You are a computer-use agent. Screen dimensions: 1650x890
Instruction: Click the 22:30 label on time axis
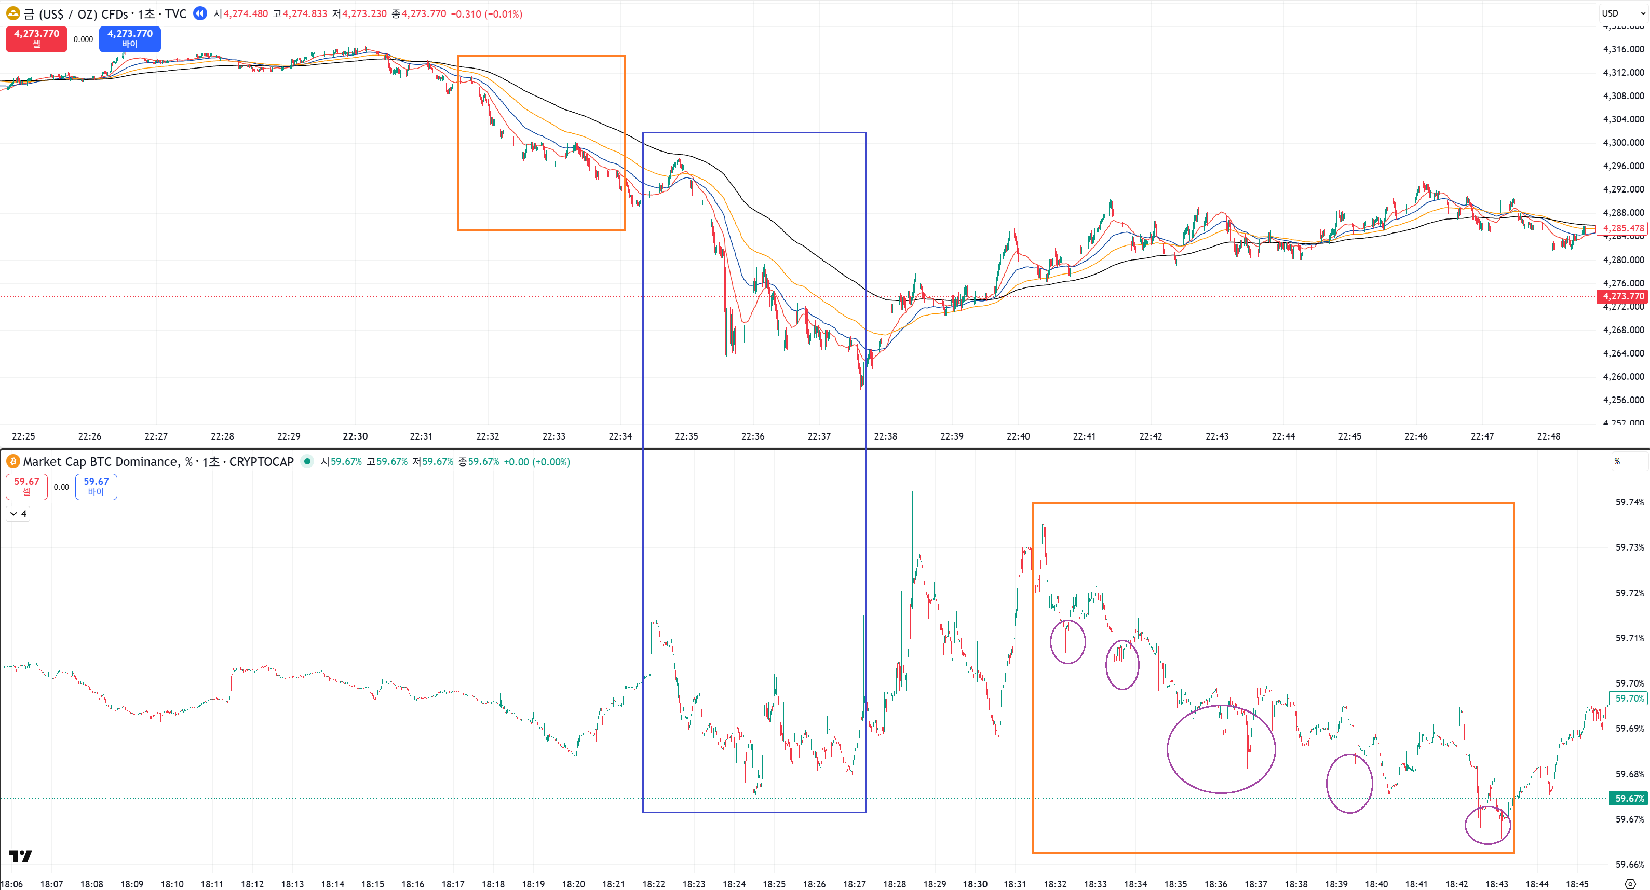tap(355, 436)
